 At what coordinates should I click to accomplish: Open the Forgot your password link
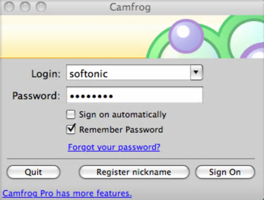114,147
